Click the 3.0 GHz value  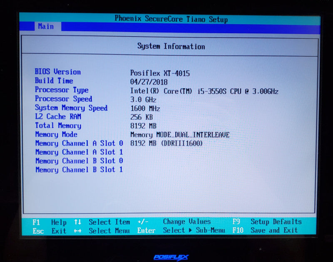(143, 100)
